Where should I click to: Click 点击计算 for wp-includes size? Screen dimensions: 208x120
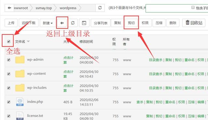68,88
